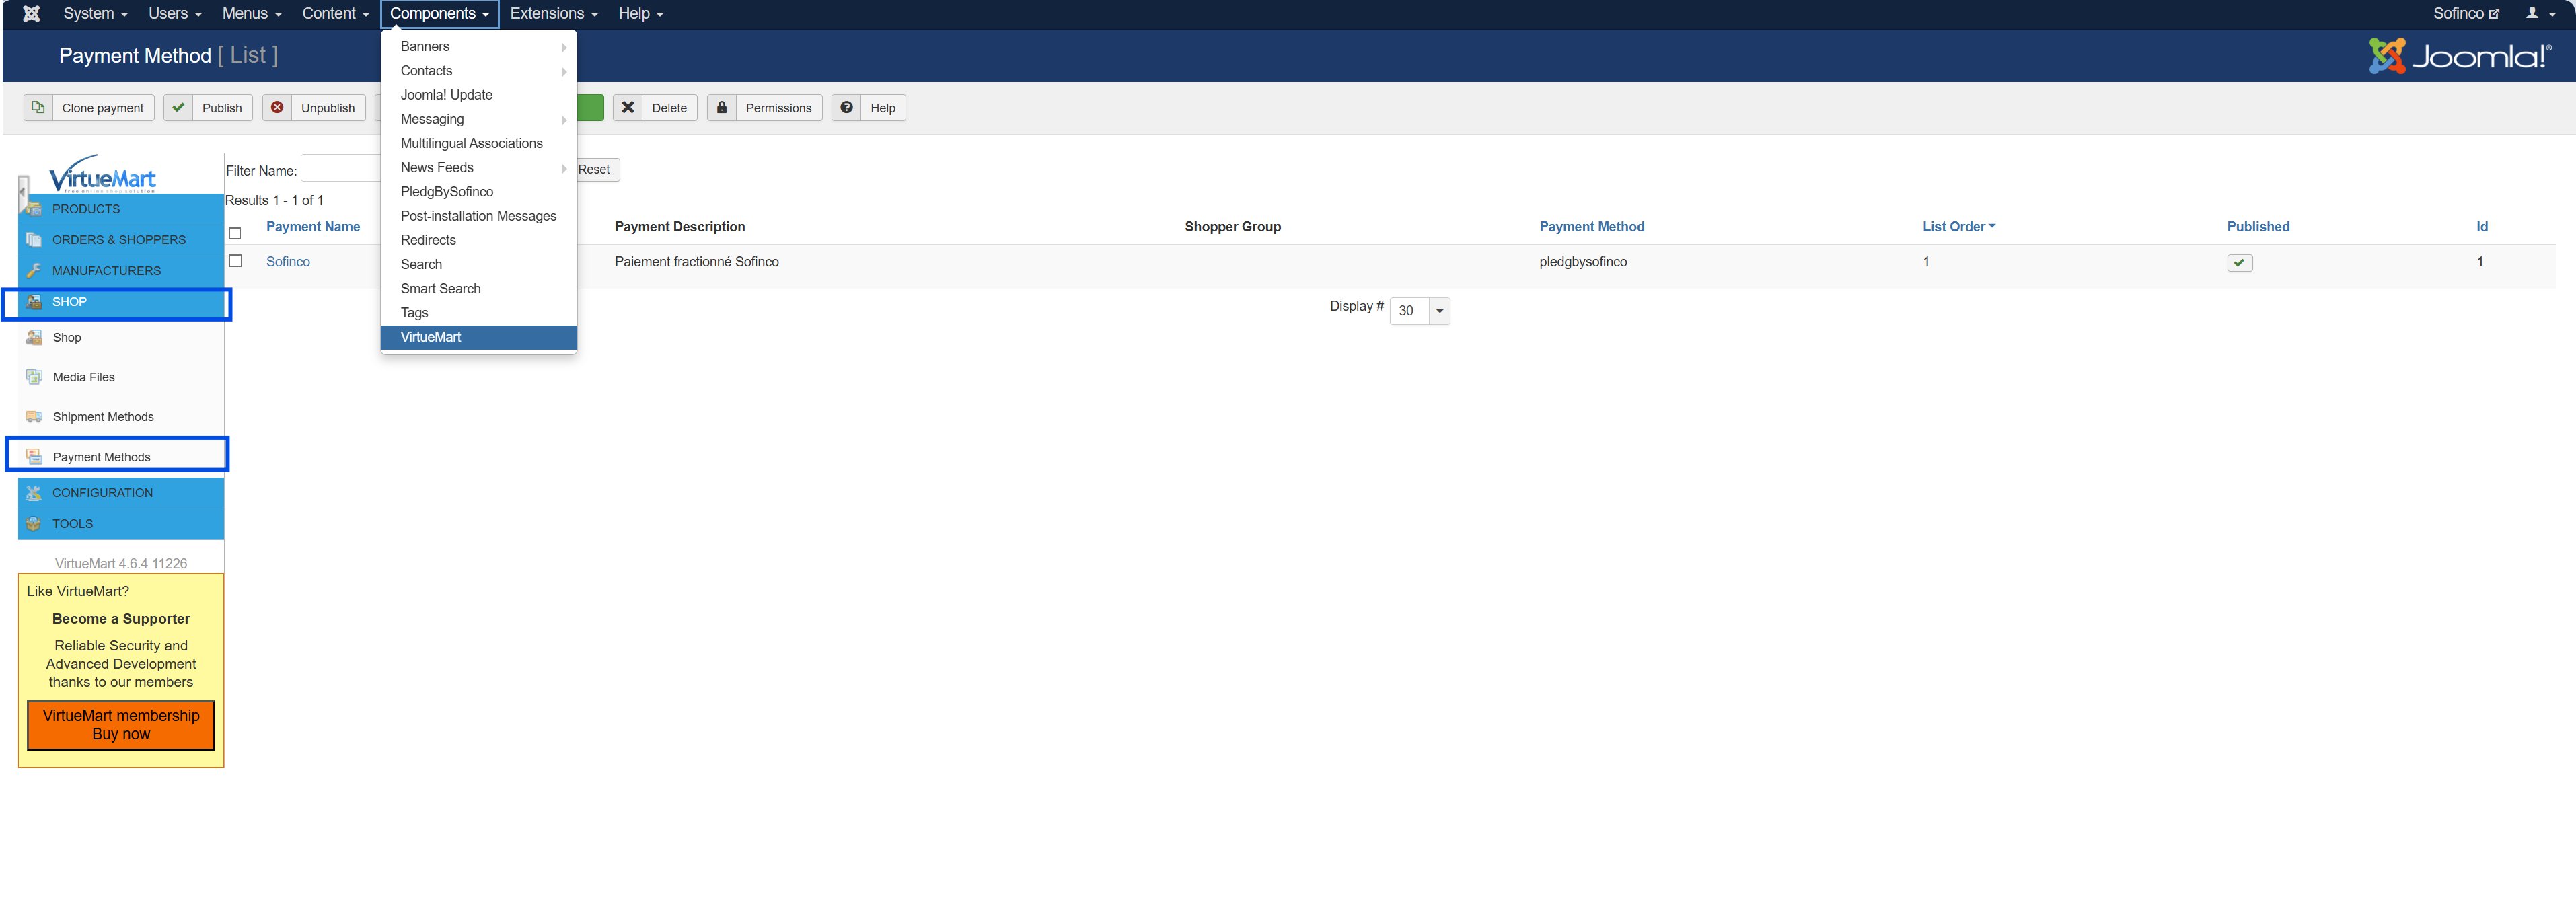Check the select-all checkbox in the header
The height and width of the screenshot is (900, 2576).
pyautogui.click(x=235, y=233)
